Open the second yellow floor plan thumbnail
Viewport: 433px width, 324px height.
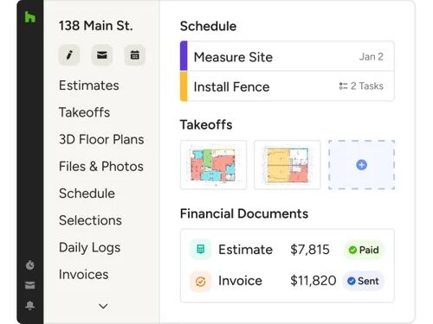pos(288,165)
